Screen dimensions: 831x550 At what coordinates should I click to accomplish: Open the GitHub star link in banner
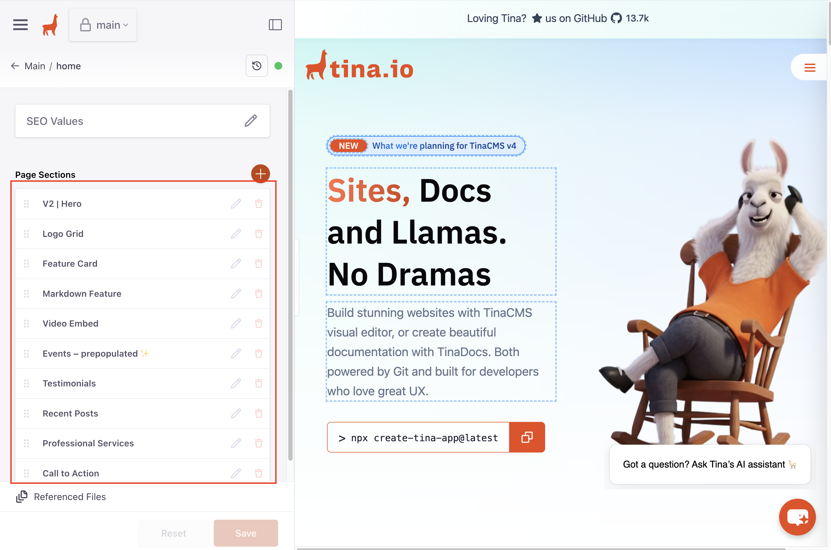(558, 18)
